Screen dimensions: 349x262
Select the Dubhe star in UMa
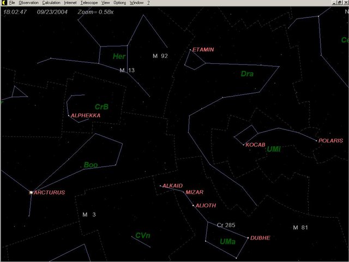click(249, 238)
